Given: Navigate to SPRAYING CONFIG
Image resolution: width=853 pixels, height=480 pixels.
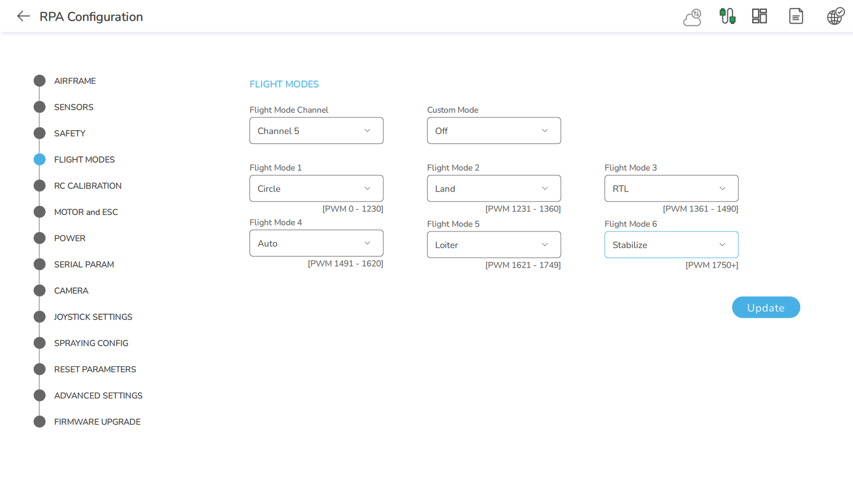Looking at the screenshot, I should click(x=91, y=343).
